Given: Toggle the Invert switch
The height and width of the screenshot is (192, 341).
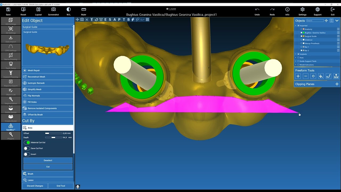Looking at the screenshot, I should click(27, 154).
